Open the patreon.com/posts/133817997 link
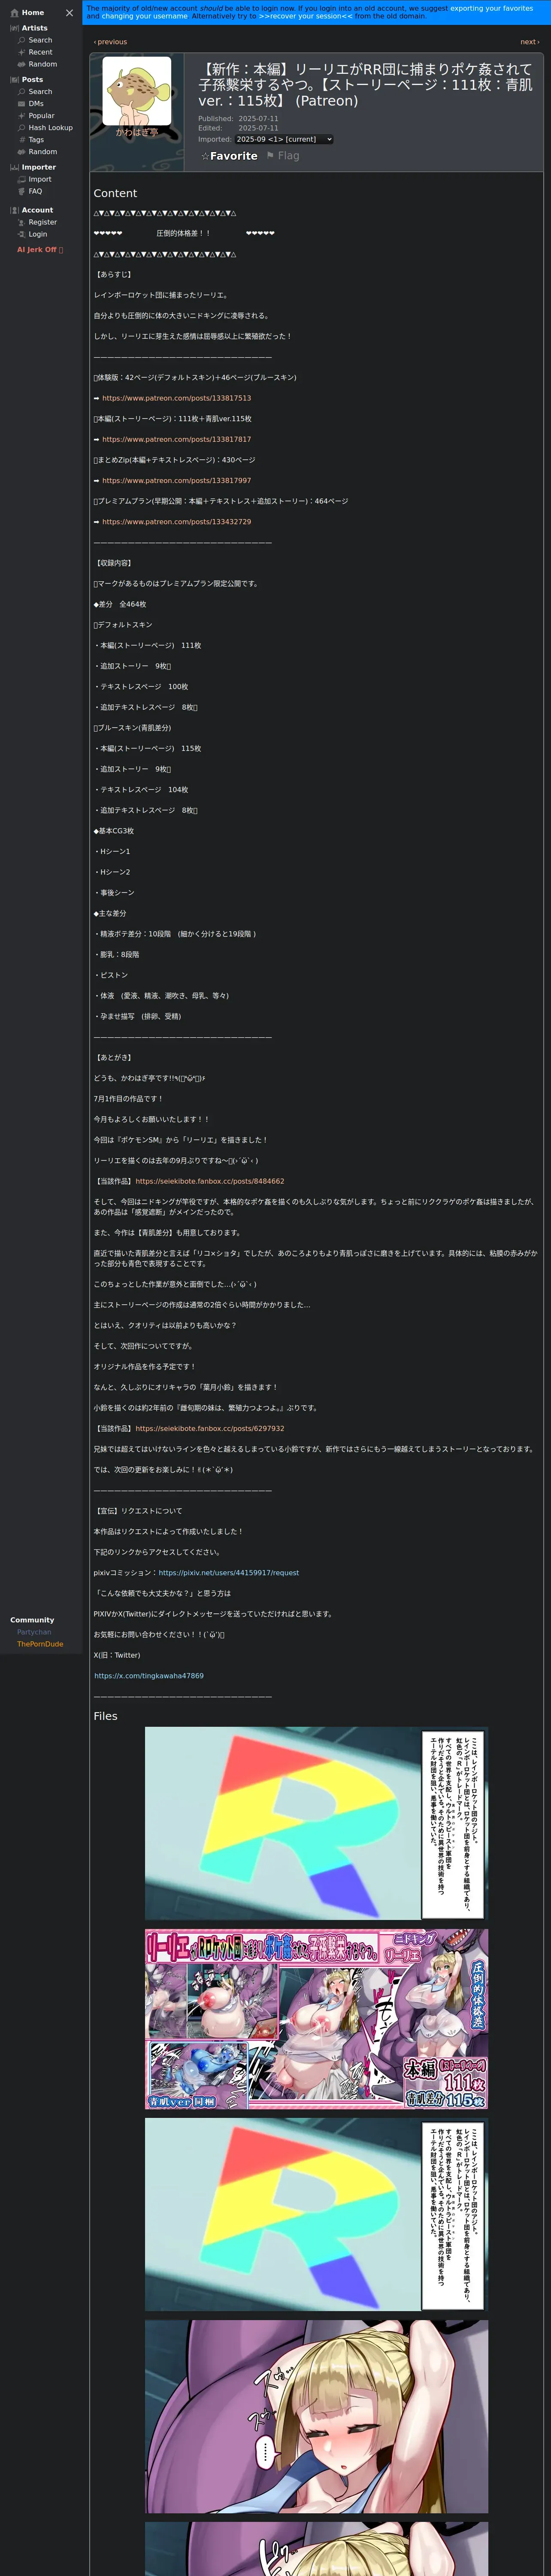The height and width of the screenshot is (2576, 551). click(x=176, y=480)
